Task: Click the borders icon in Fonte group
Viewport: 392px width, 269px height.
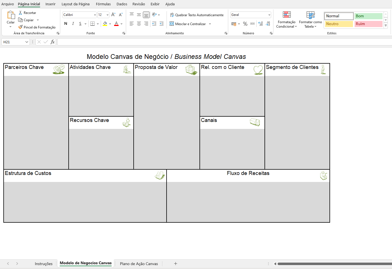Action: tap(93, 24)
